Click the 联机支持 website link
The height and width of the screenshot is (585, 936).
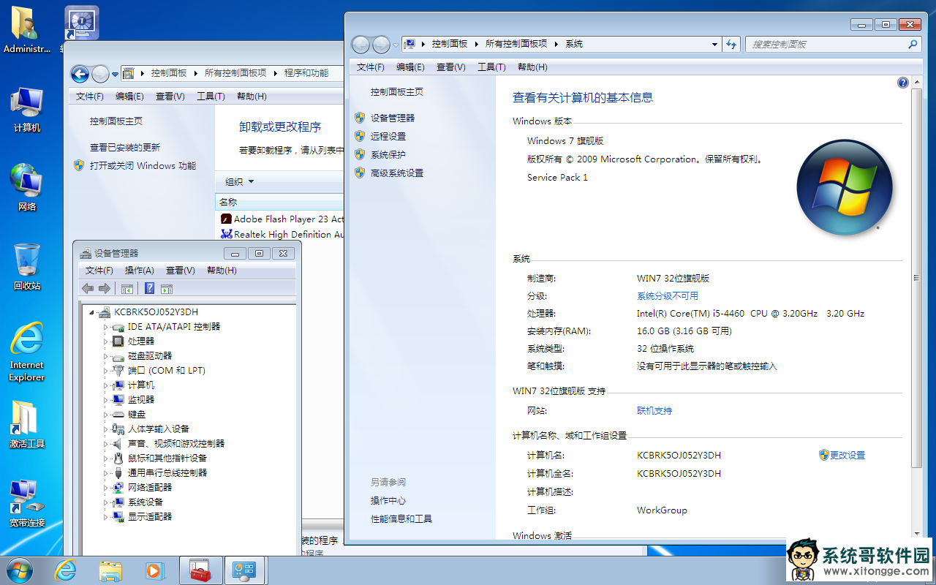[x=654, y=410]
